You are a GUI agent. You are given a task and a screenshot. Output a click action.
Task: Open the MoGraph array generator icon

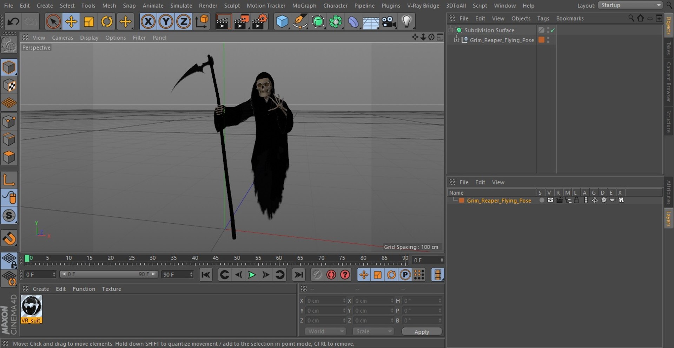tap(336, 22)
